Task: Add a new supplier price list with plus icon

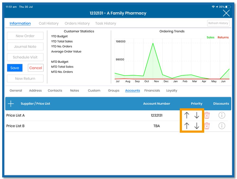Action: point(11,104)
